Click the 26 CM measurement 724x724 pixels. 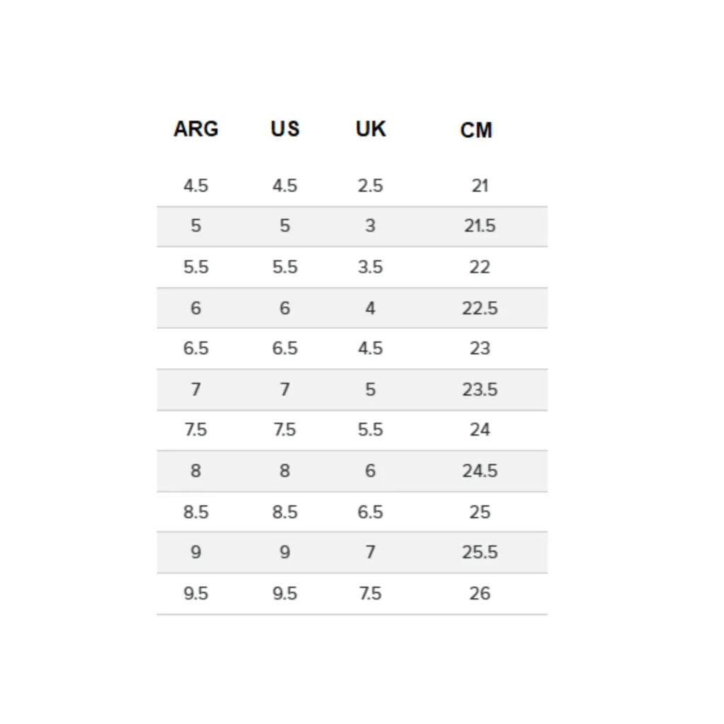tap(480, 593)
